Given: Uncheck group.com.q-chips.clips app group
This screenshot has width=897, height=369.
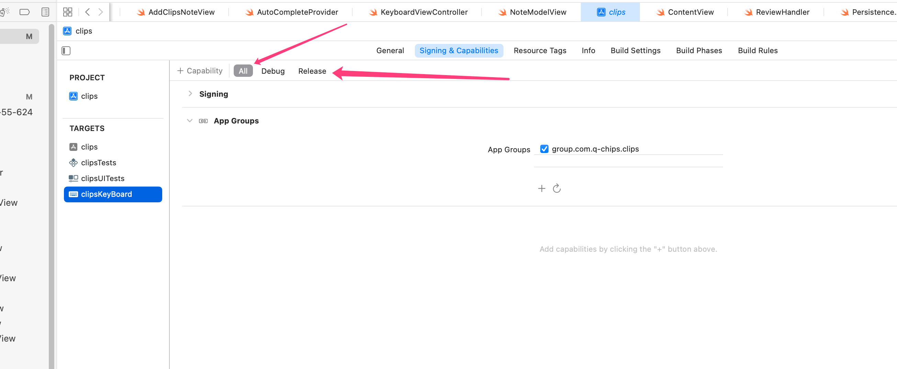Looking at the screenshot, I should (544, 149).
